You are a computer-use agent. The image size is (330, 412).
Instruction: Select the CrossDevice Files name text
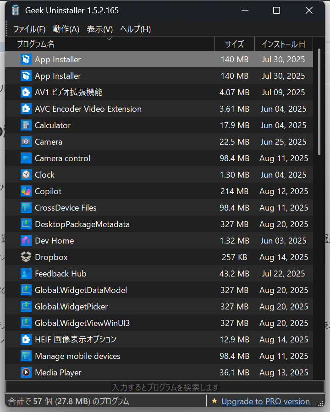(x=66, y=208)
